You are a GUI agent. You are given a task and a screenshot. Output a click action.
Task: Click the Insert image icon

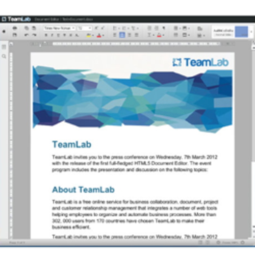coord(185,28)
